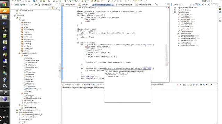Select Galaxy.java in Package Explorer
The image size is (222, 124).
click(29, 96)
